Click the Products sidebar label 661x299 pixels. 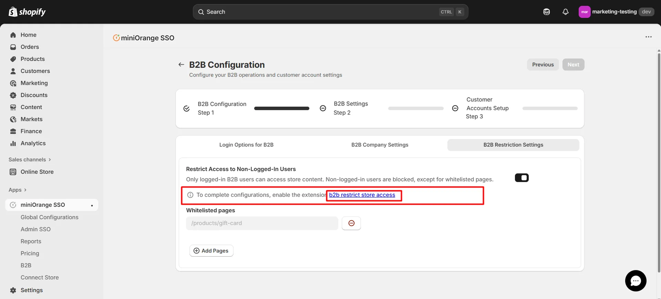click(33, 59)
